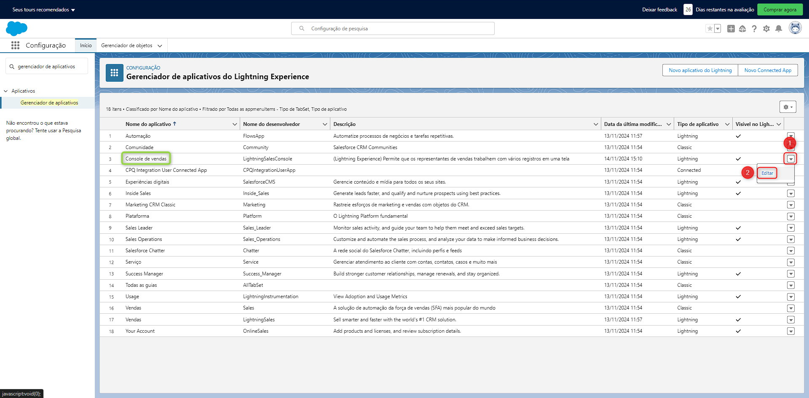The image size is (809, 398).
Task: Click the visible checkmark in Console de vendas row
Action: tap(738, 159)
